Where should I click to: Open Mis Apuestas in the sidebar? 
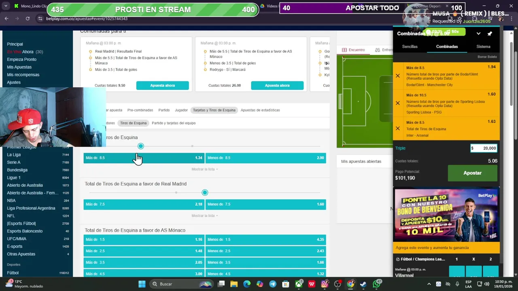click(x=19, y=67)
